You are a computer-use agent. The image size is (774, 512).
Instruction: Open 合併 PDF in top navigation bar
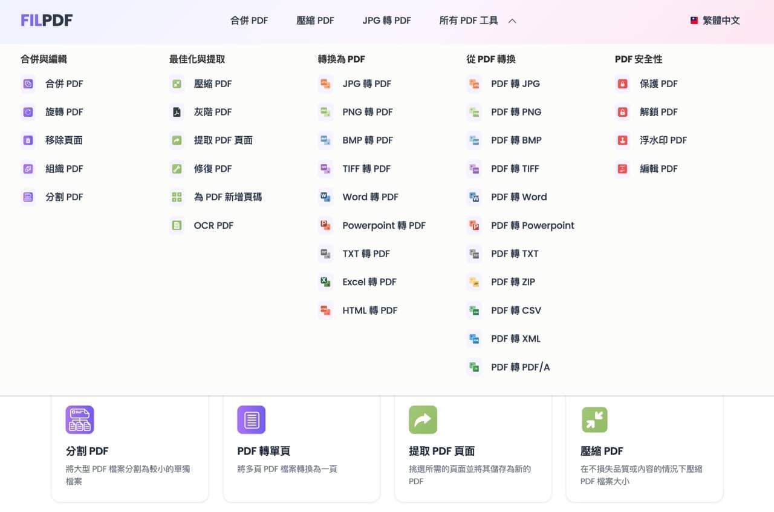click(x=249, y=21)
